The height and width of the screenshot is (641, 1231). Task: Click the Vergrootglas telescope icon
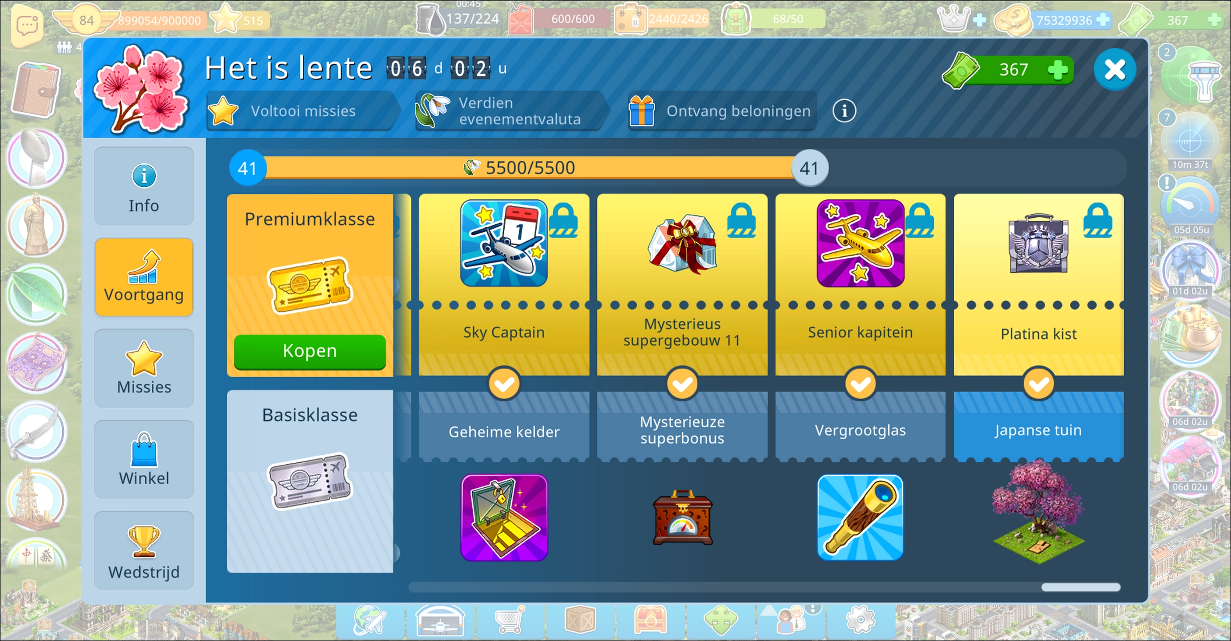[x=860, y=517]
